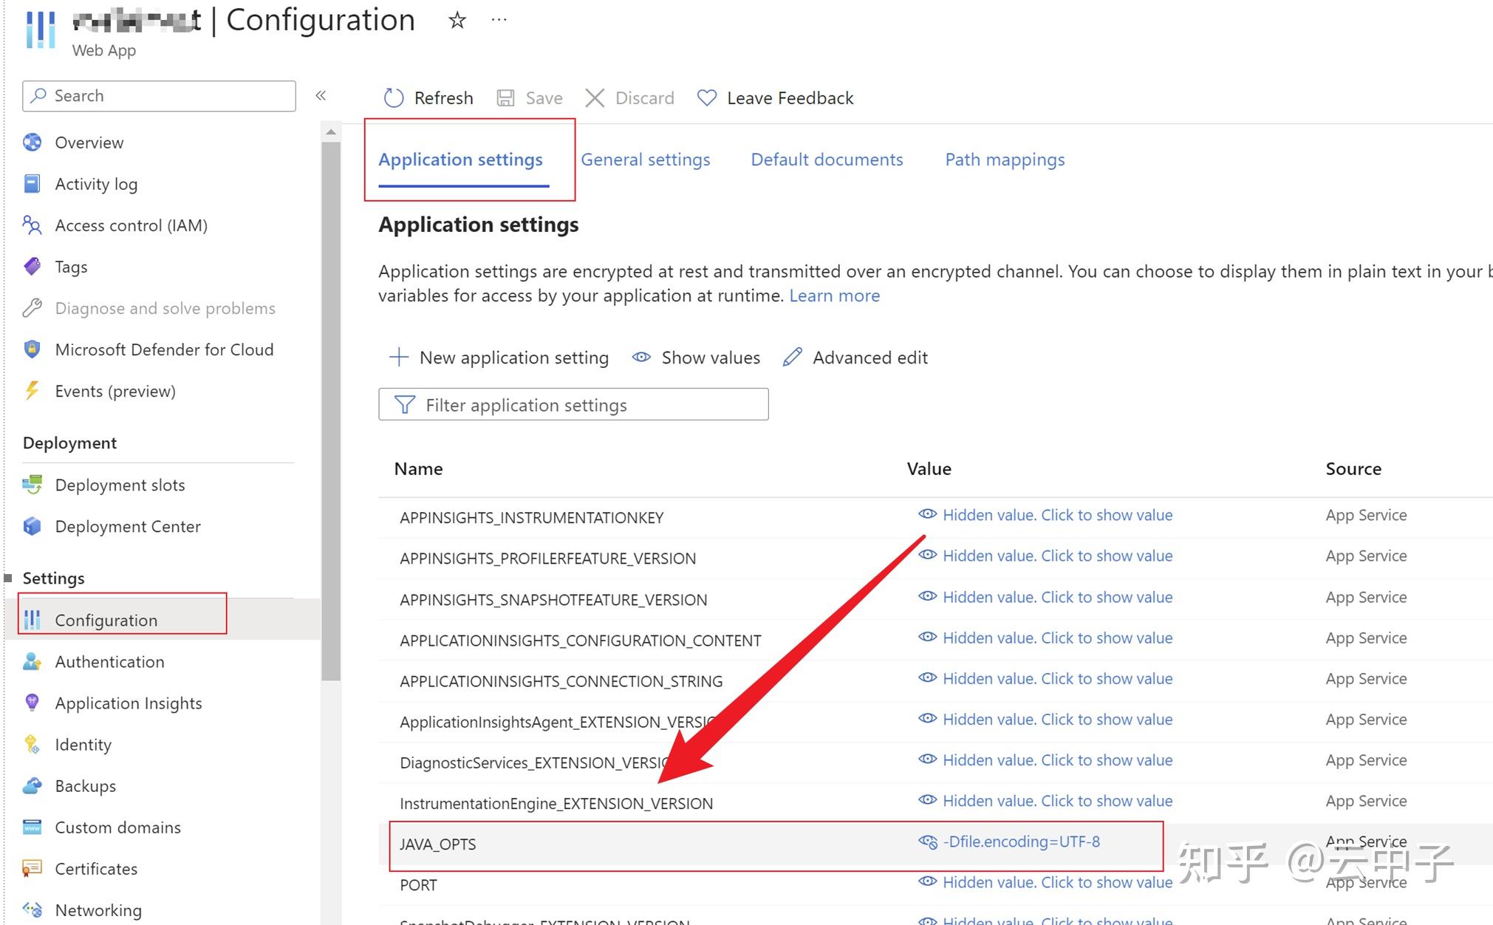Open Application Insights from the sidebar

click(128, 703)
